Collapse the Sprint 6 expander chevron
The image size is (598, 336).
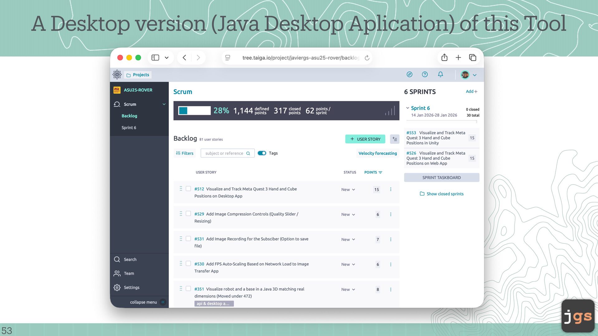[407, 108]
